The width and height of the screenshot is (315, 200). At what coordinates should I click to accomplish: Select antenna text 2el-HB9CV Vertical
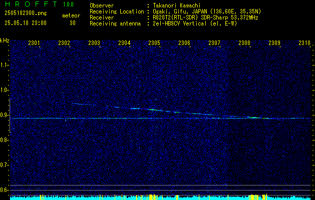pyautogui.click(x=180, y=23)
